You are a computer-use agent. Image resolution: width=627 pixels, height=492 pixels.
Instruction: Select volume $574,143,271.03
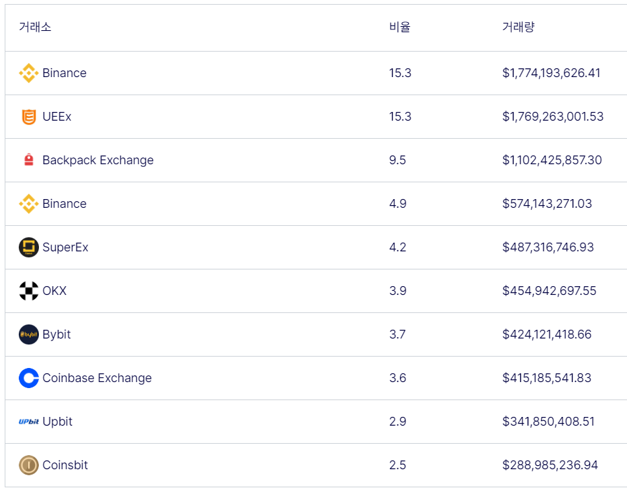(x=547, y=204)
